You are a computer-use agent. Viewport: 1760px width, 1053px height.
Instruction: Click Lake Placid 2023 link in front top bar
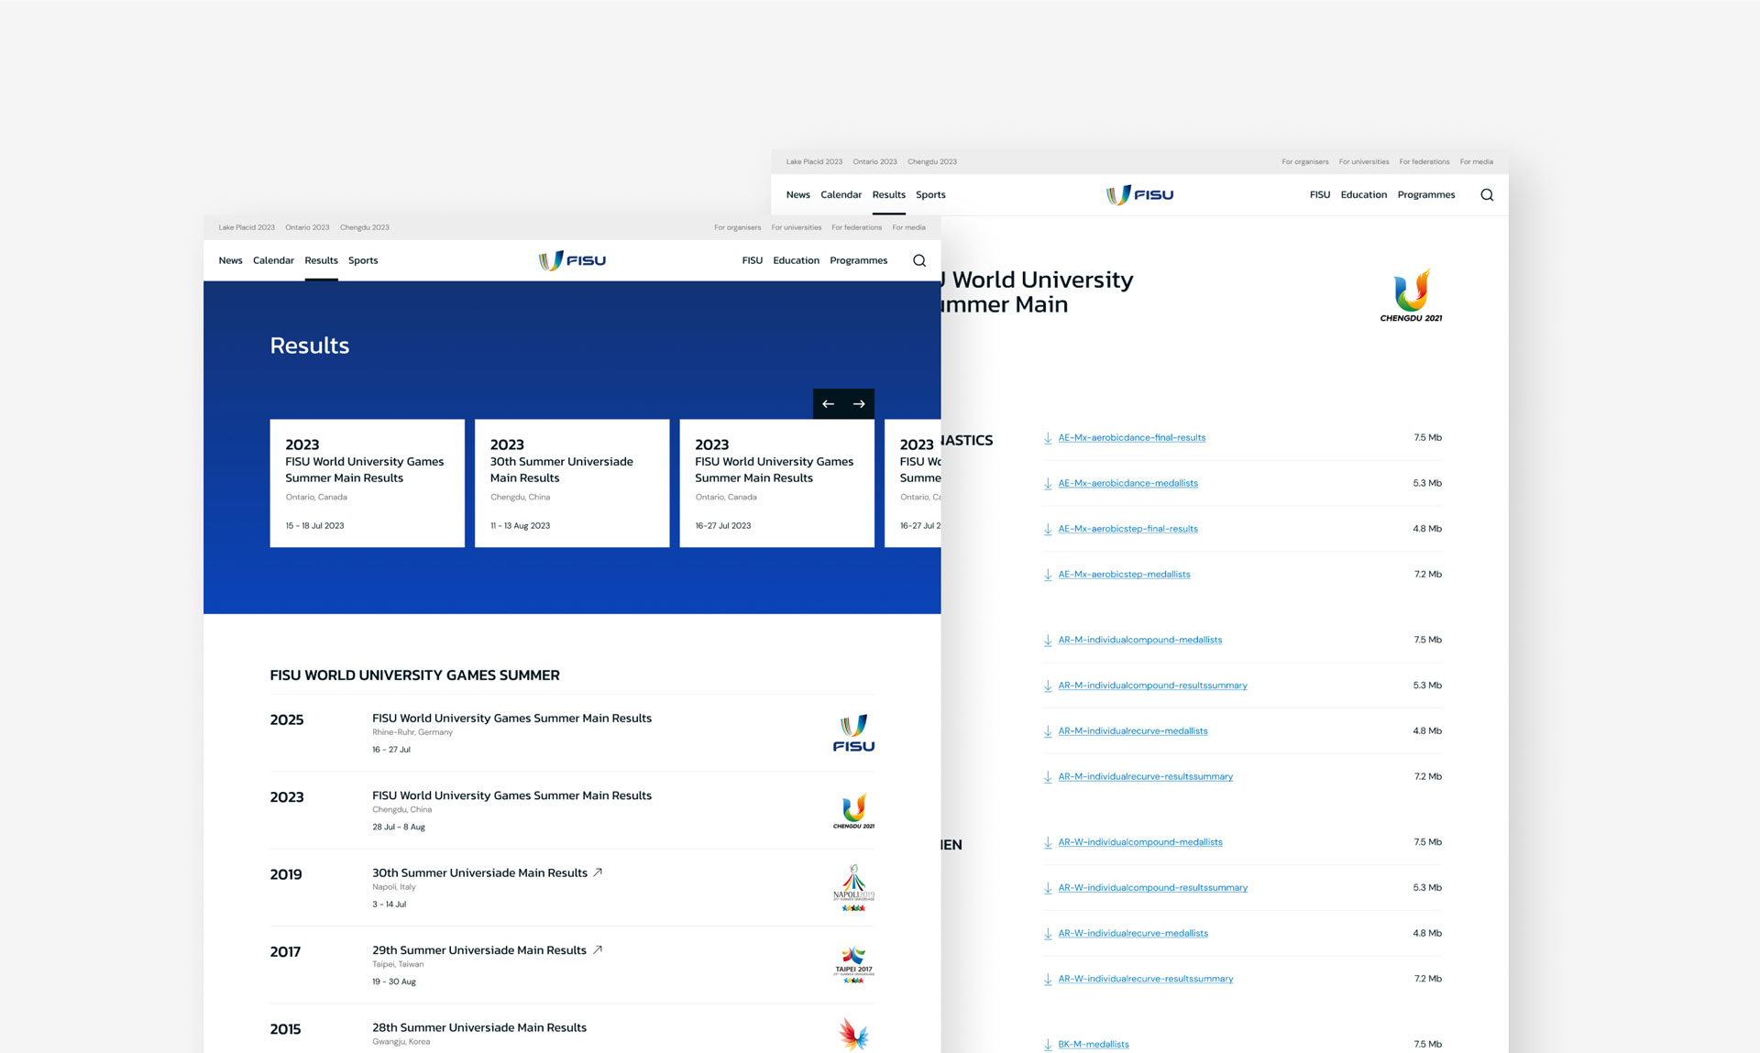[x=247, y=227]
